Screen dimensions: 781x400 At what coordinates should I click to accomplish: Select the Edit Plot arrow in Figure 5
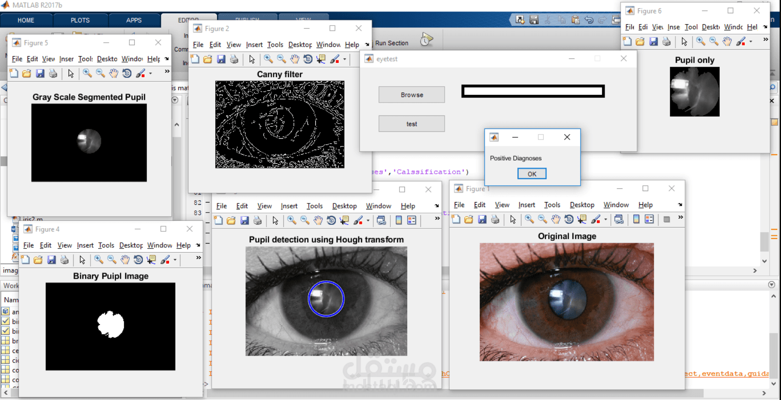tap(71, 73)
